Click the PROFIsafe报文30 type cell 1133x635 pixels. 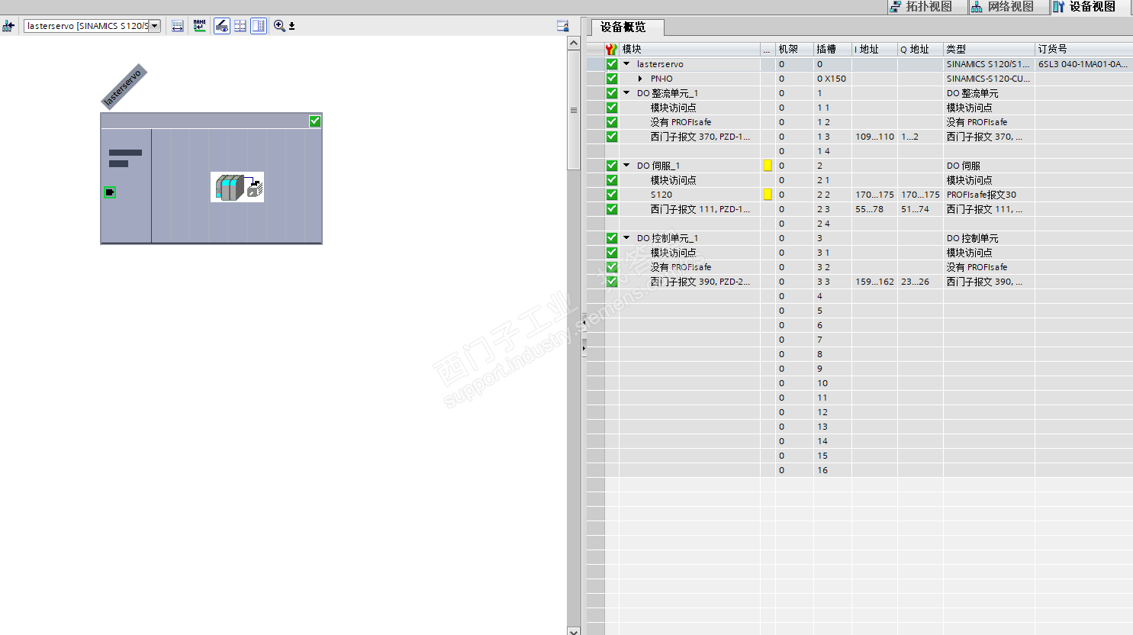[x=989, y=195]
